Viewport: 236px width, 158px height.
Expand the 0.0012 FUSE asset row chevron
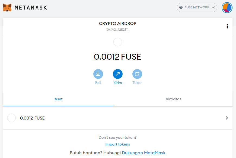227,118
